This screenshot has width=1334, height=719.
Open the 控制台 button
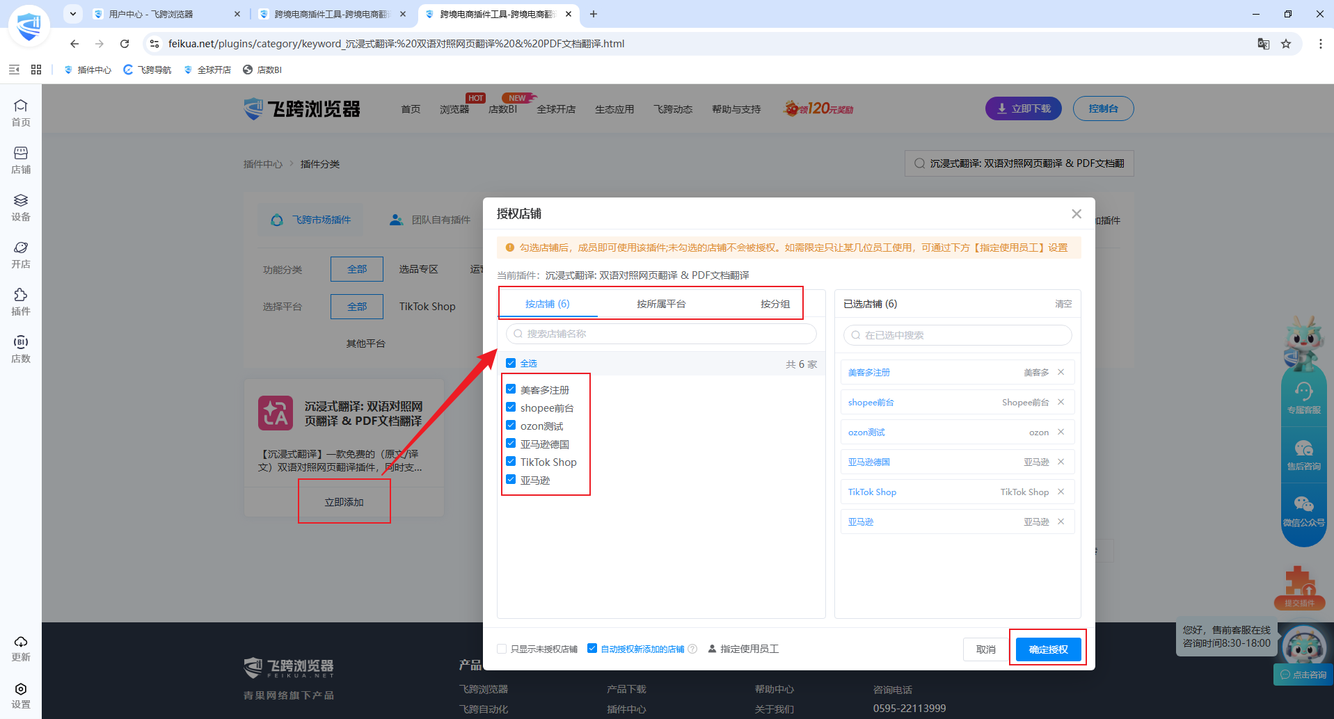[x=1104, y=108]
